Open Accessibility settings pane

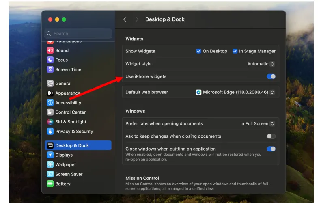68,103
